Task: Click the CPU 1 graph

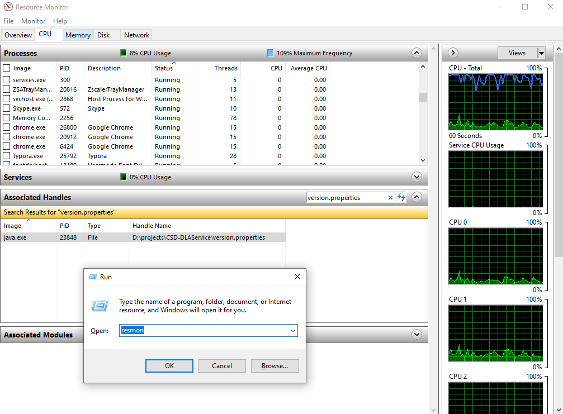Action: pos(495,334)
